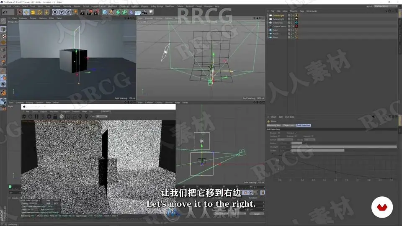Activate the Rotate tool
402x226 pixels.
[x=39, y=12]
